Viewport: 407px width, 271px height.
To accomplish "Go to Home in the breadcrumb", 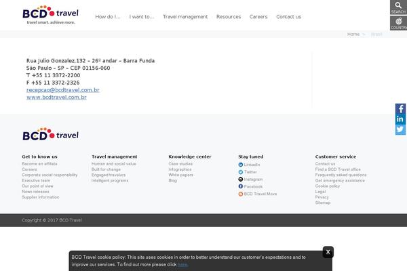I will 353,35.
